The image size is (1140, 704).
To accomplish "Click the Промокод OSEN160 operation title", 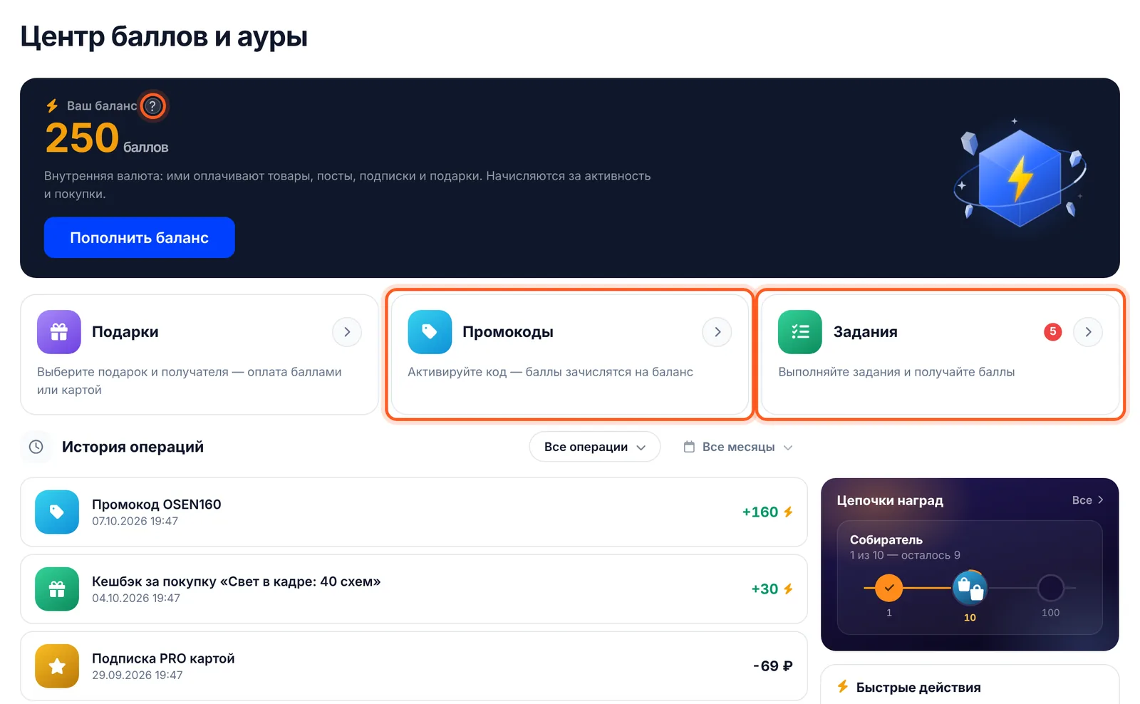I will point(157,504).
